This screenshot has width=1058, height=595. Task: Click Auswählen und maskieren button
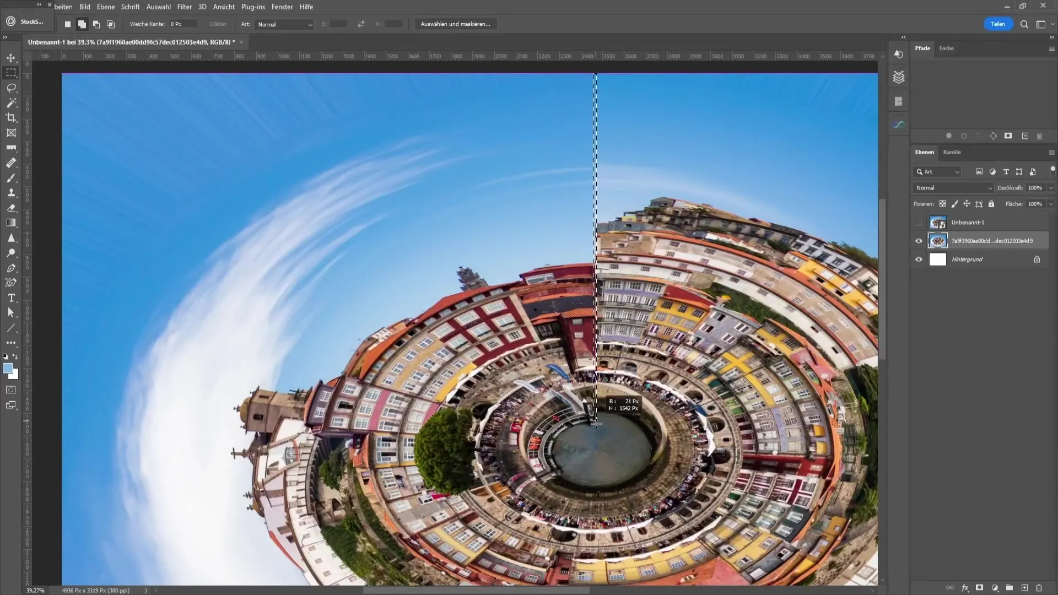pyautogui.click(x=456, y=24)
